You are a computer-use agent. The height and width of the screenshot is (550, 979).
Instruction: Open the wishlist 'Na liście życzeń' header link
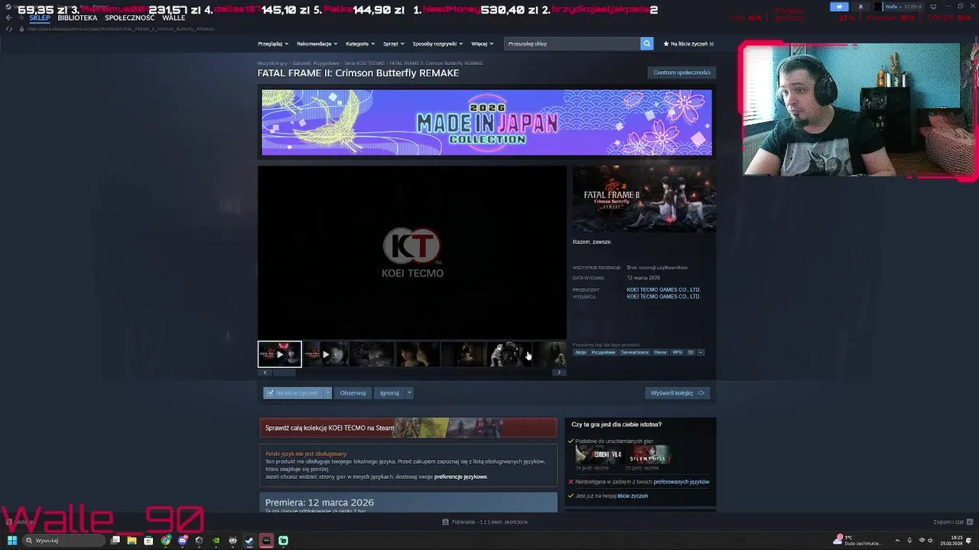click(688, 44)
